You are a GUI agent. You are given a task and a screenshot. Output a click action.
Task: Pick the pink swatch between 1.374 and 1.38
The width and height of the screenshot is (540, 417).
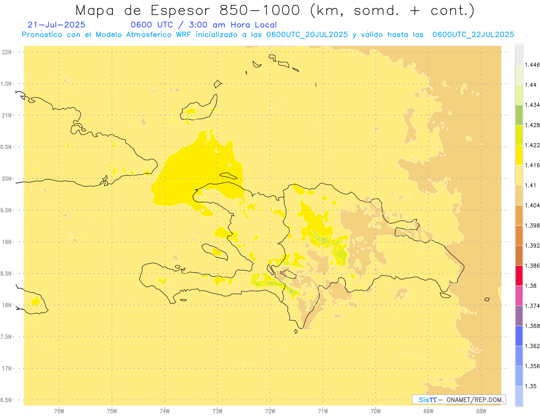pyautogui.click(x=519, y=296)
